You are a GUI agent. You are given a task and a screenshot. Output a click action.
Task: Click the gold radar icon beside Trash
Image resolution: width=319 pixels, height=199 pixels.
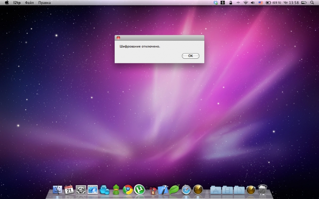click(x=251, y=190)
